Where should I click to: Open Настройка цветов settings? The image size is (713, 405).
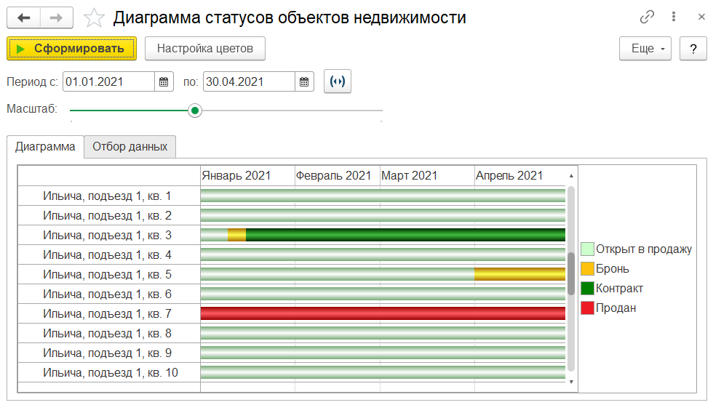click(205, 49)
